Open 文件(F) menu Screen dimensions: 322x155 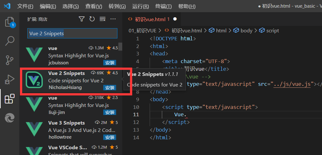tap(25, 6)
